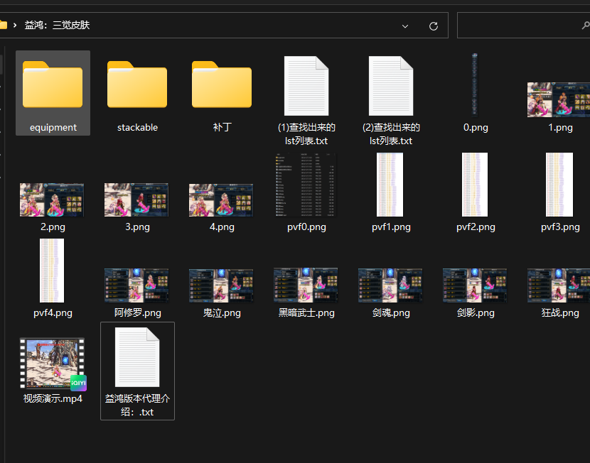Select the 黑暗武士.png thumbnail
Viewport: 590px width, 463px height.
click(306, 285)
